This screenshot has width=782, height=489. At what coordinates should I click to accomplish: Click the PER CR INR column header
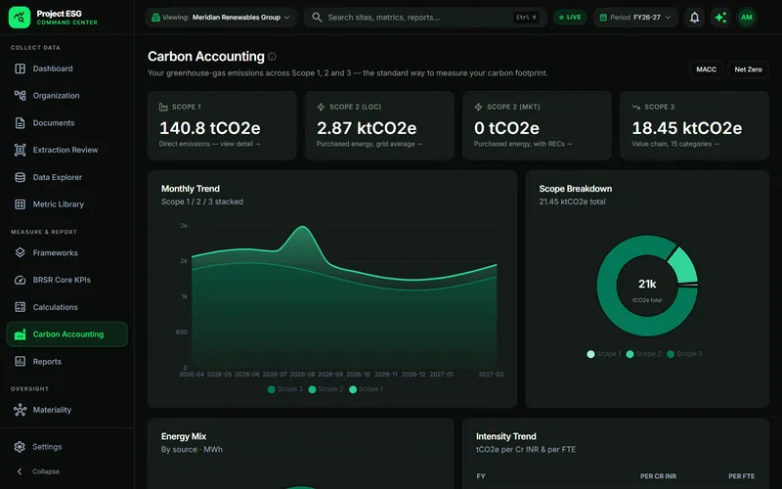(x=658, y=476)
